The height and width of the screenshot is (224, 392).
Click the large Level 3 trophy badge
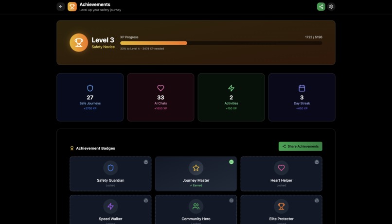(79, 42)
